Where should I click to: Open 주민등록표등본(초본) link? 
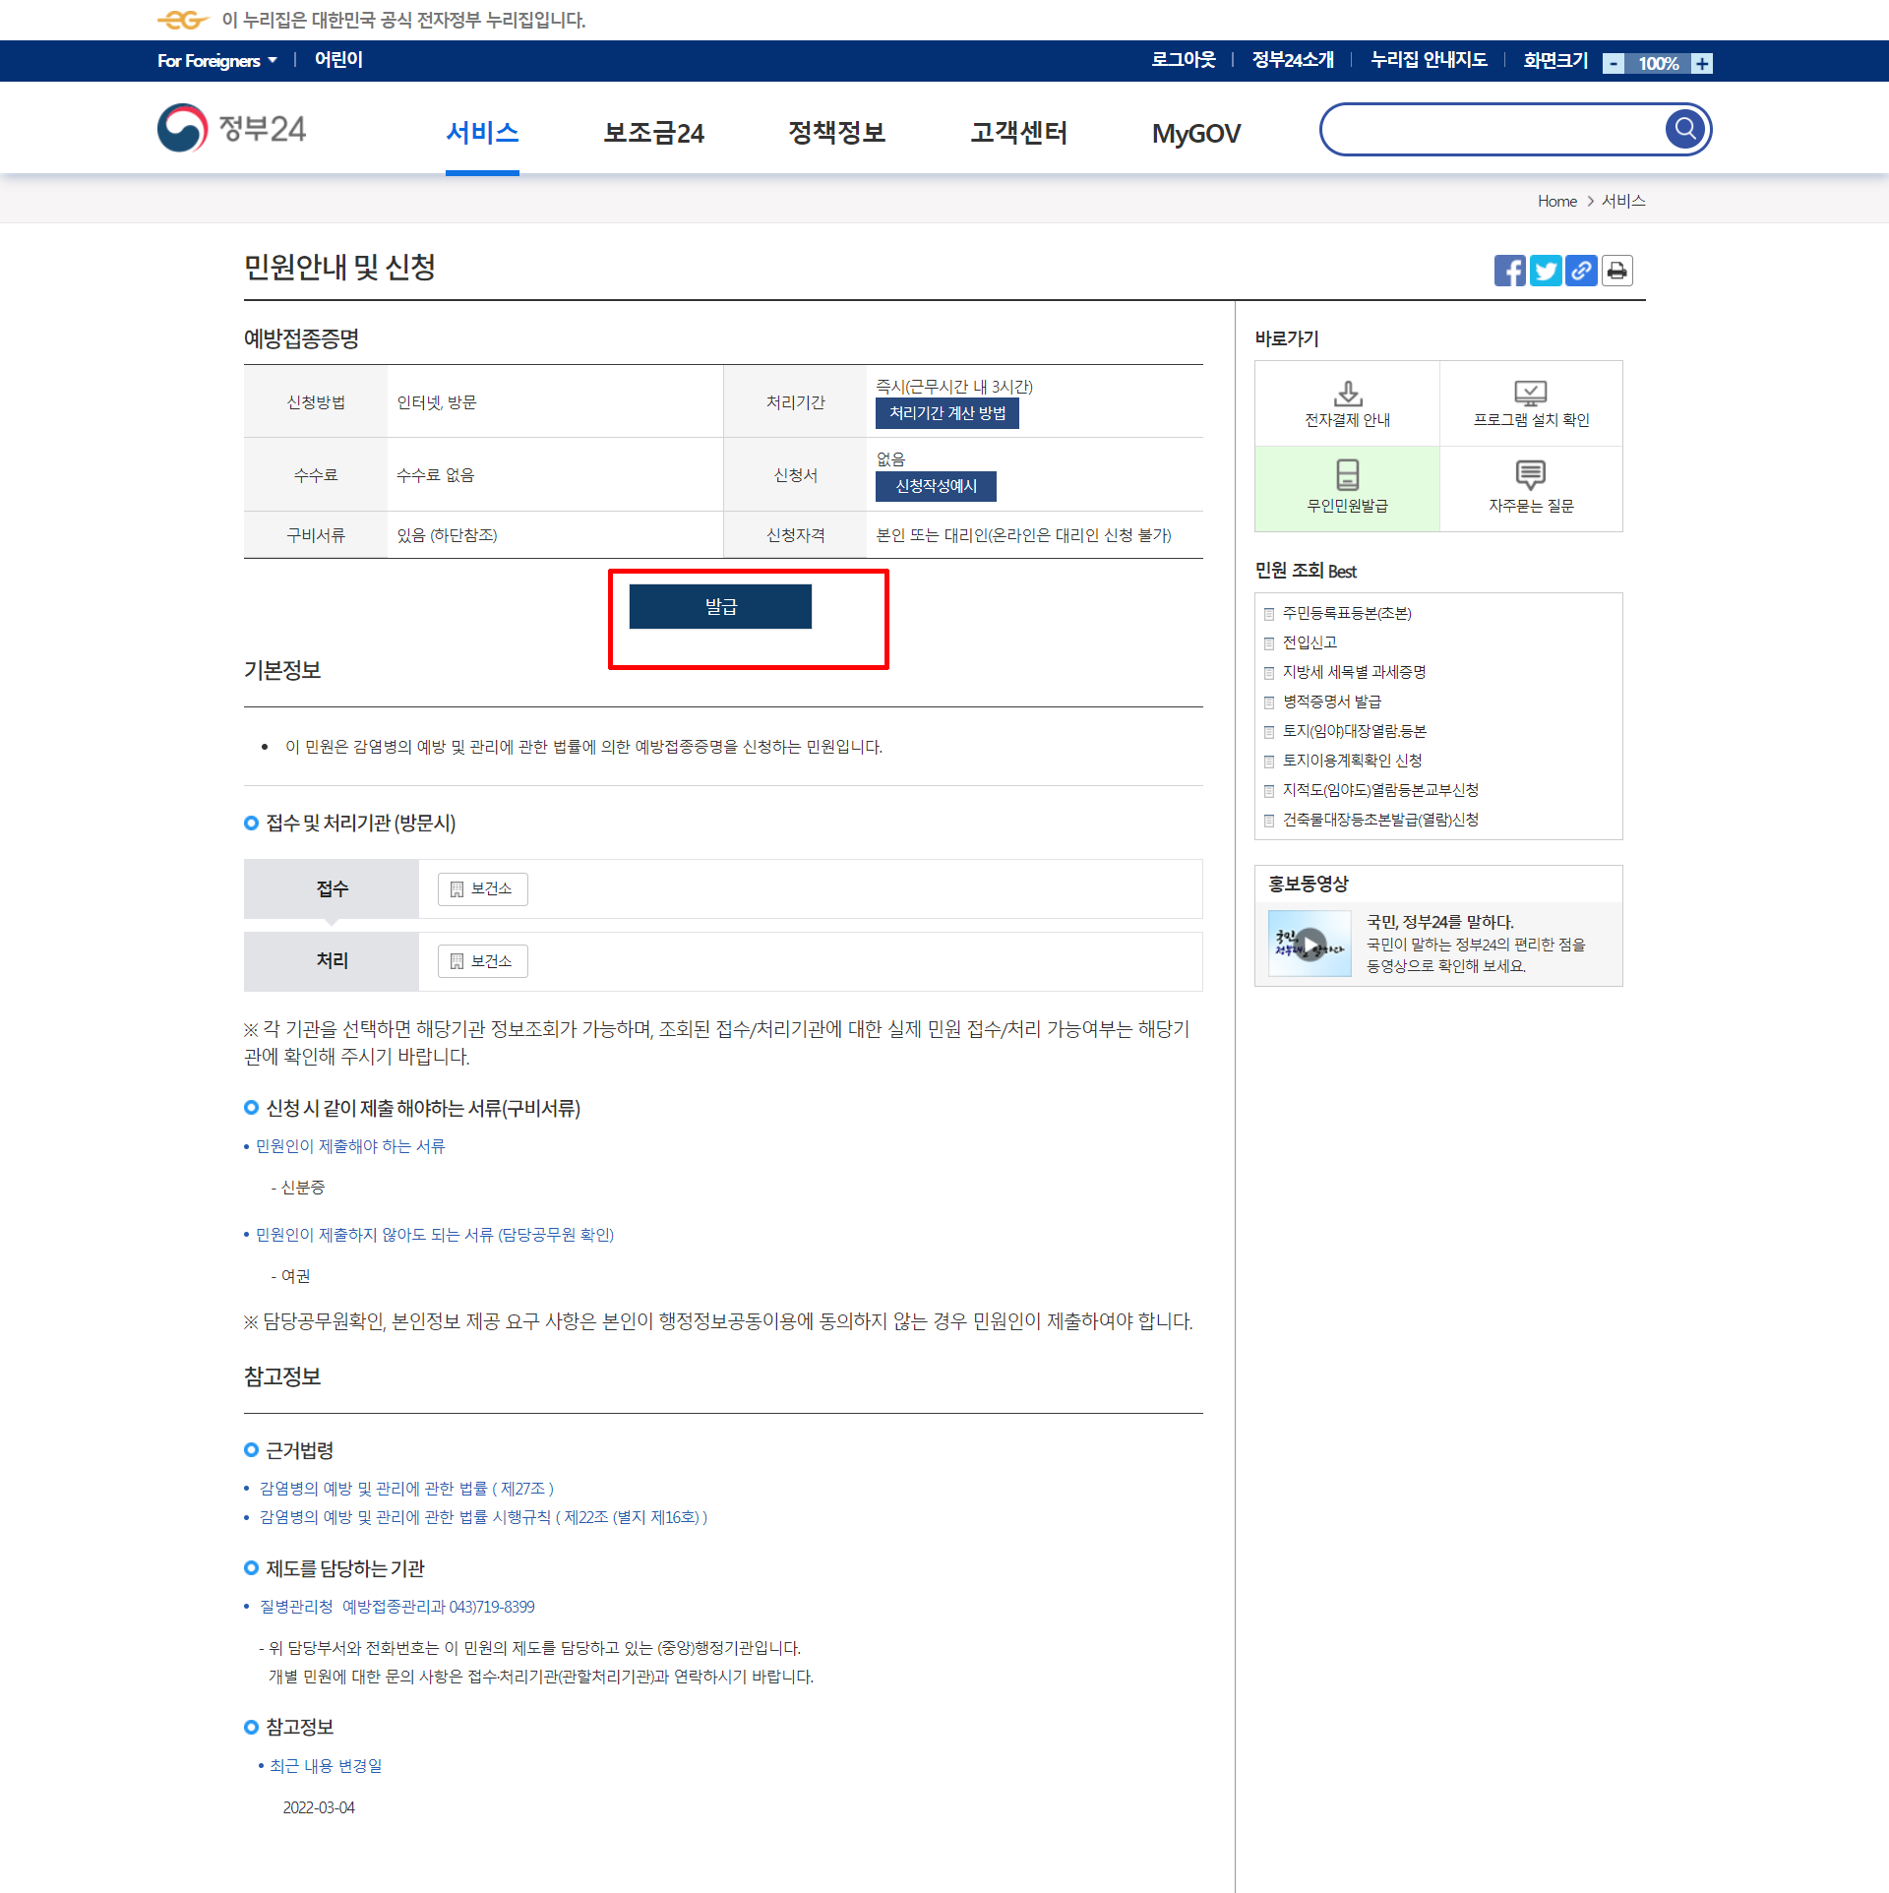tap(1346, 613)
